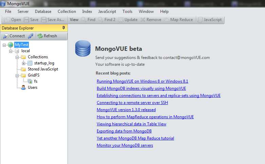Viewport: 265px width, 164px height.
Task: Select the Users tree label
Action: 33,87
